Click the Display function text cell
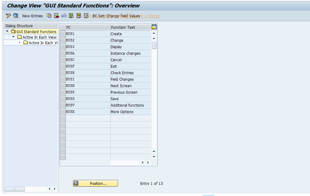 point(131,47)
